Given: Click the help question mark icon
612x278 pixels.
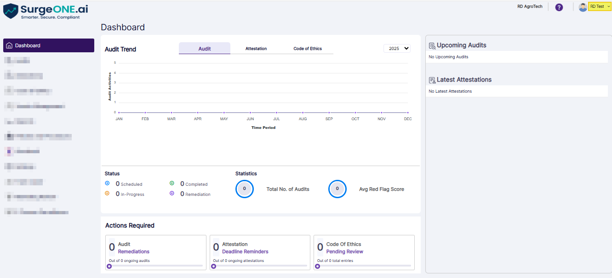Looking at the screenshot, I should [x=559, y=7].
